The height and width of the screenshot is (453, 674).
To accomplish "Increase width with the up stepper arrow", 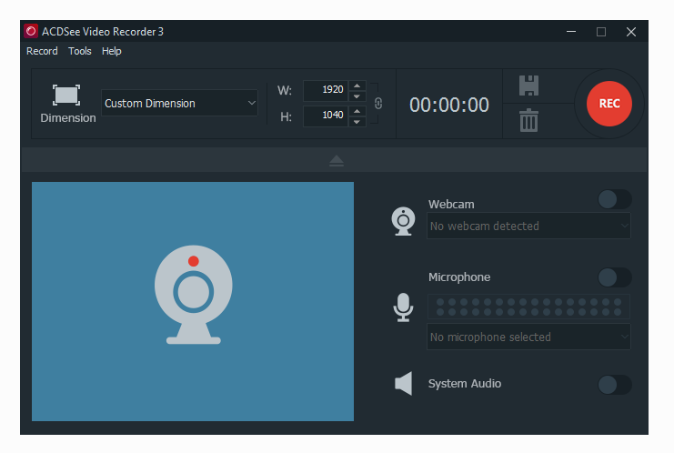I will [357, 86].
